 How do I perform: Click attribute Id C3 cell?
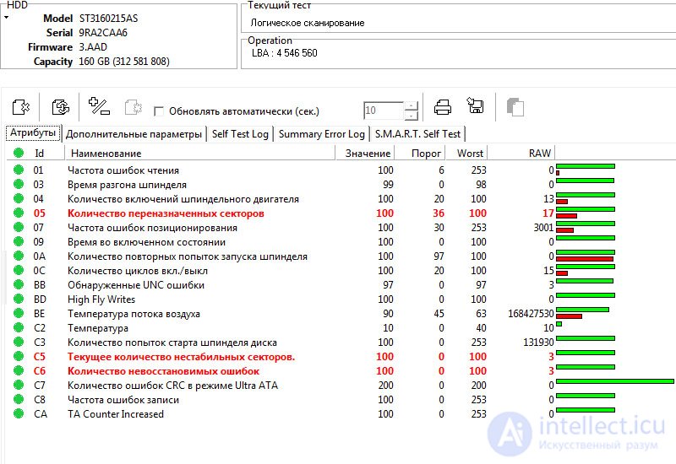39,343
